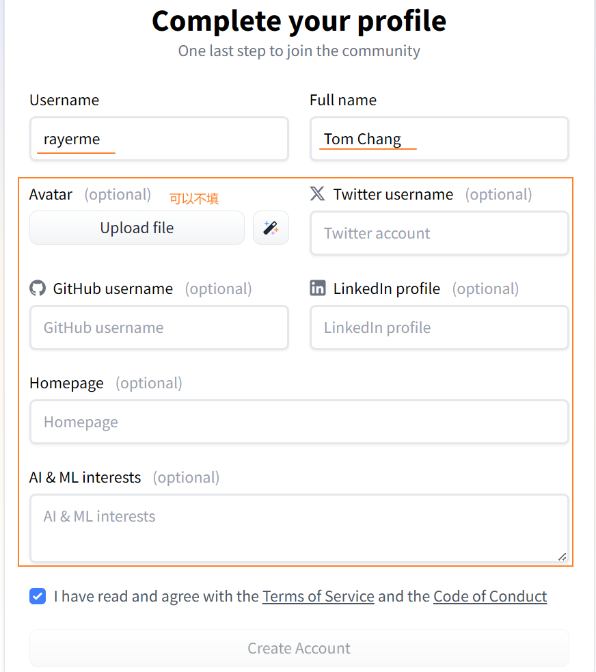Select the Twitter account input box
Screen dimensions: 596x672
[439, 234]
